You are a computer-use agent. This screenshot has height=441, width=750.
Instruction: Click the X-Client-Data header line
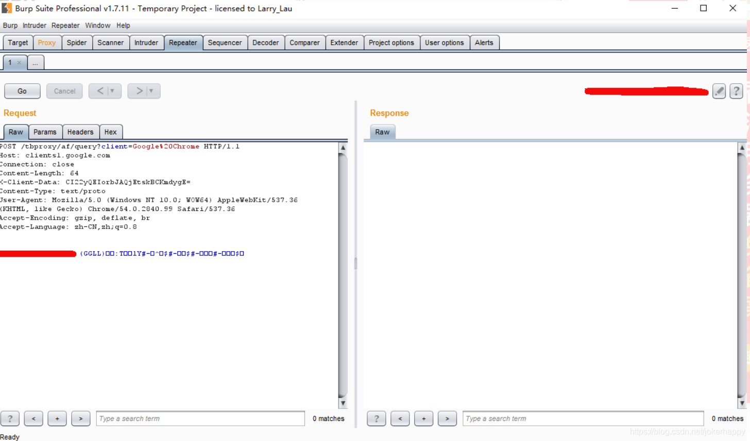pyautogui.click(x=95, y=182)
